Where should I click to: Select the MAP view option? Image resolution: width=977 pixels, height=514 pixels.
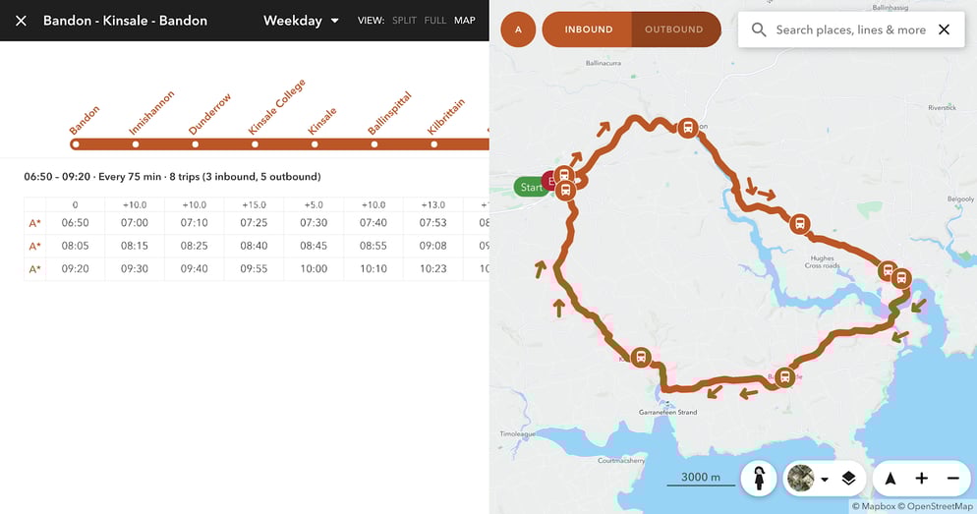[x=465, y=21]
